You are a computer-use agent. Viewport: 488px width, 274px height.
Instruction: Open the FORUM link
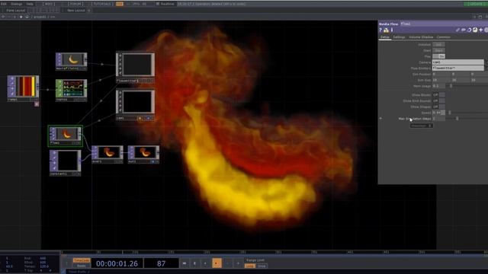[75, 4]
